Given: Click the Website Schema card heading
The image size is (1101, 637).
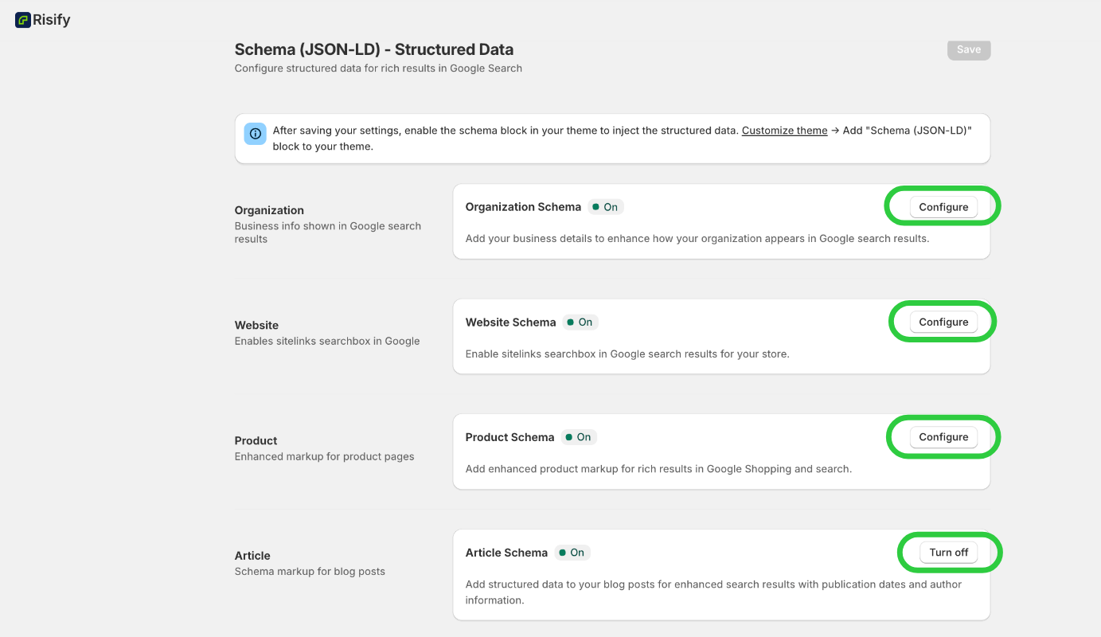Looking at the screenshot, I should 510,322.
